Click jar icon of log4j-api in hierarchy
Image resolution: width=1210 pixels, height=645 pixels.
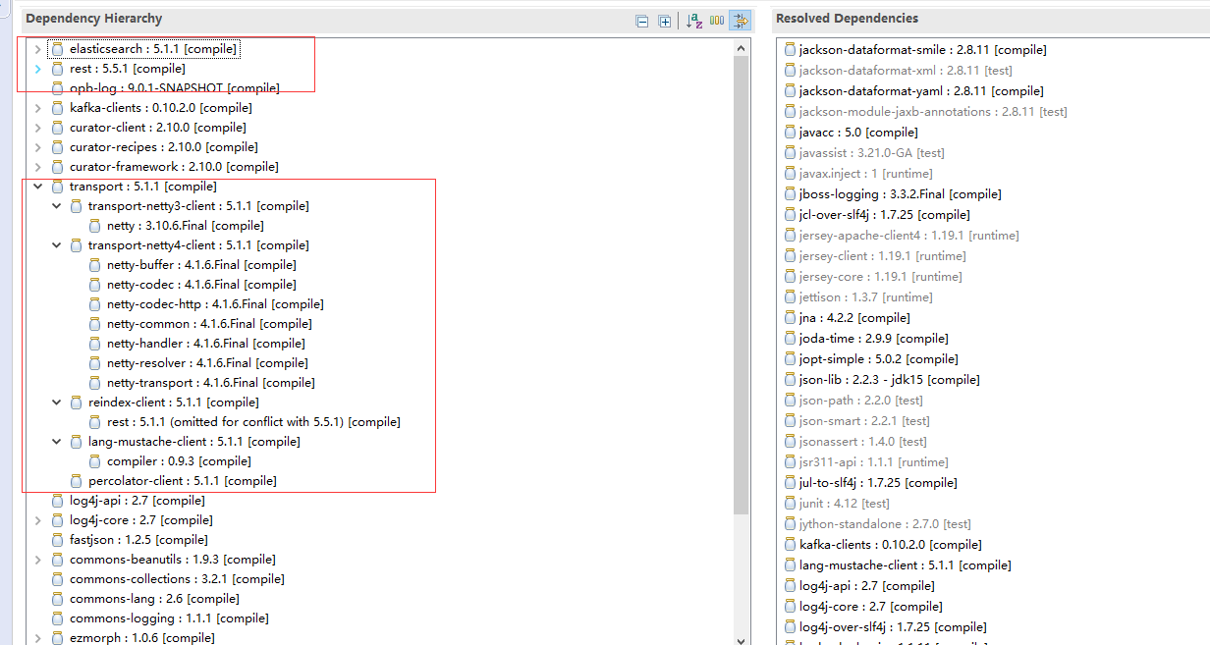click(x=57, y=501)
